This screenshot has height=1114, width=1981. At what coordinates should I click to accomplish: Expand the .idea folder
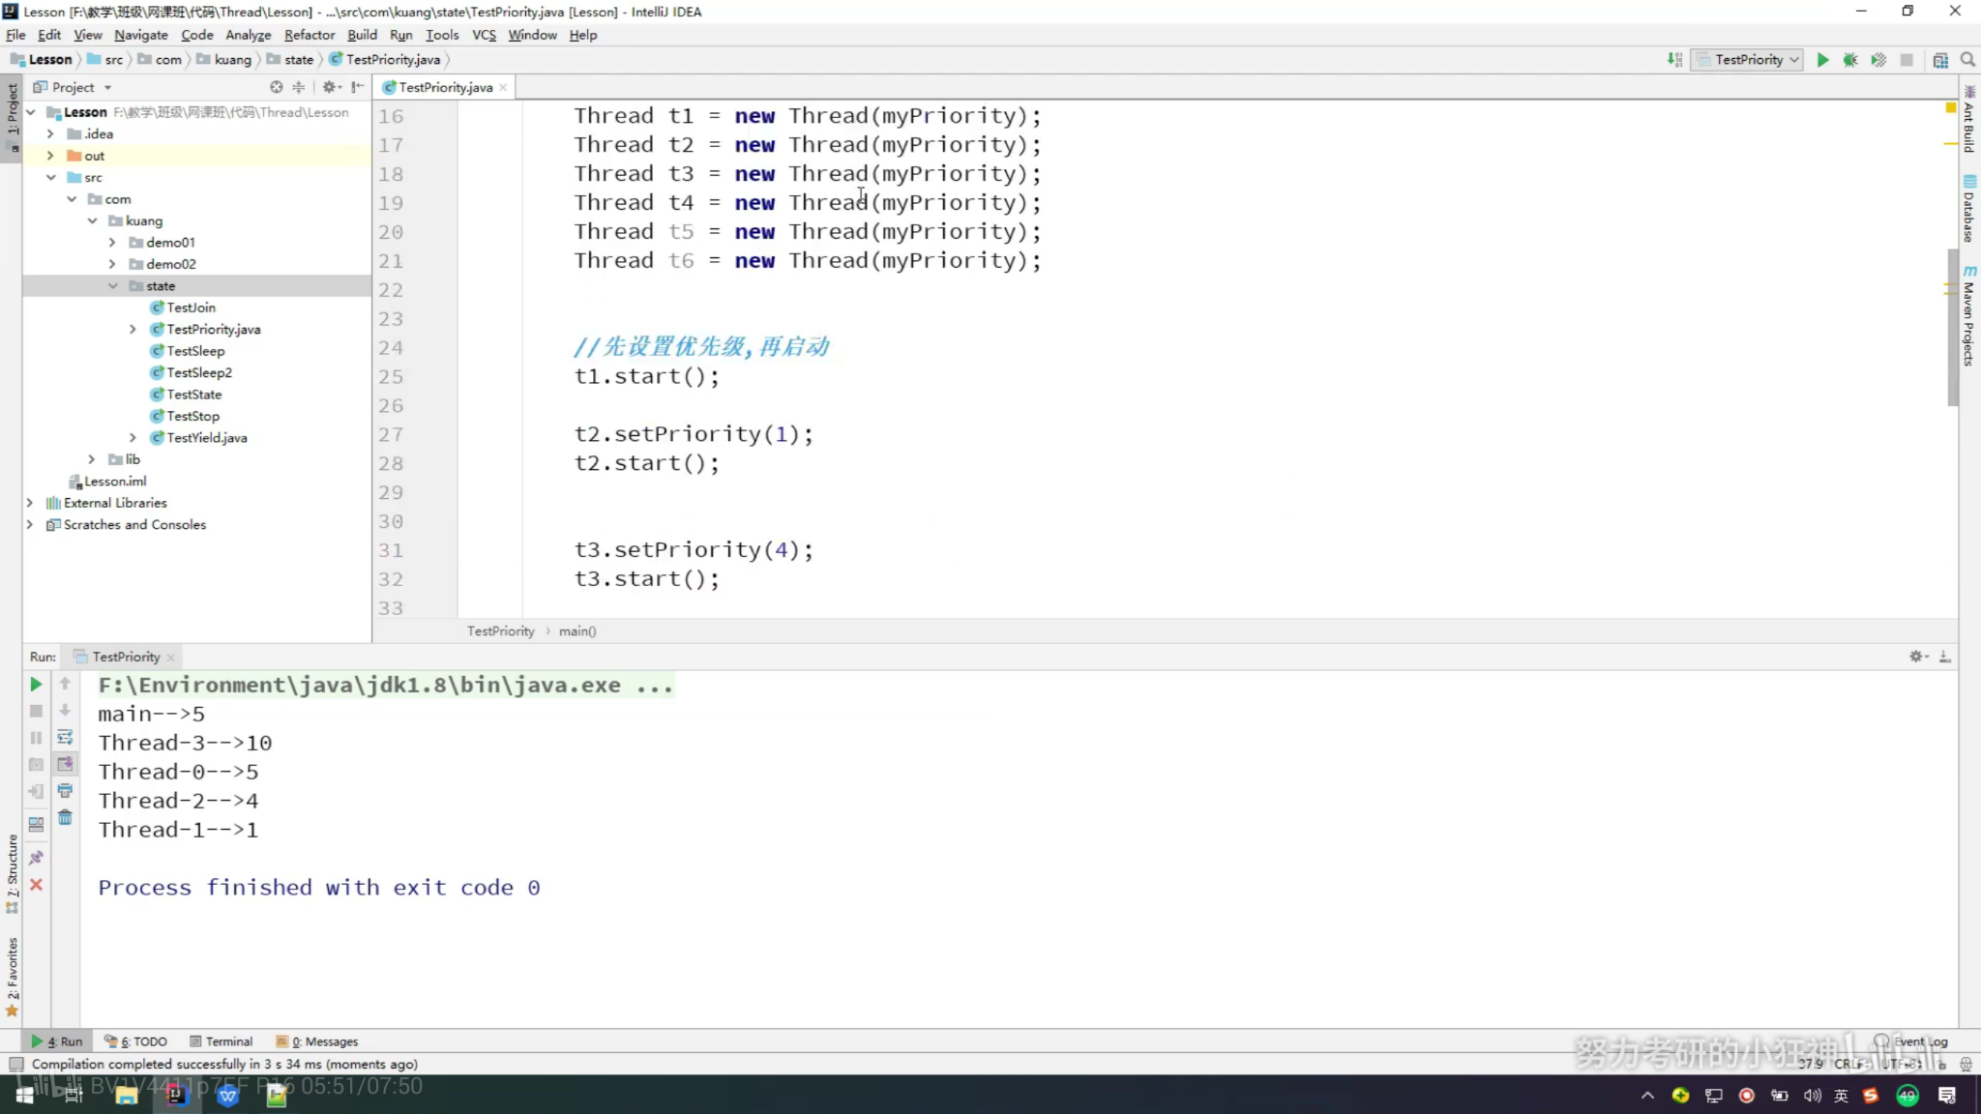[50, 134]
